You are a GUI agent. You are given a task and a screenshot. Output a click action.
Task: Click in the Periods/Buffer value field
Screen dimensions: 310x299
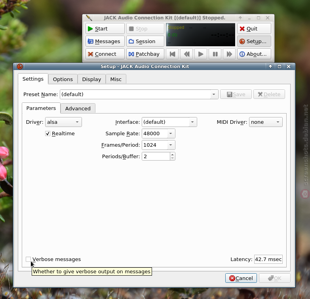(156, 156)
